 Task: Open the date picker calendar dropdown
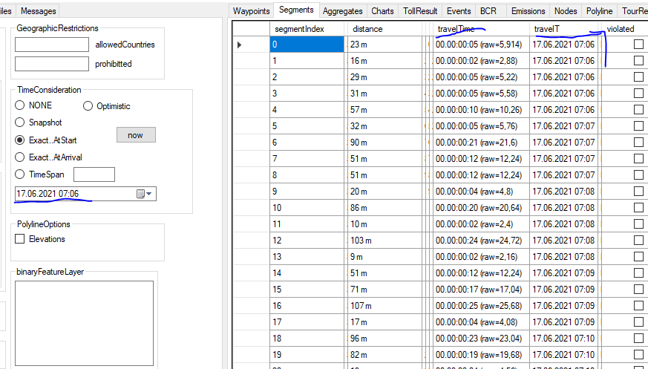(x=145, y=194)
